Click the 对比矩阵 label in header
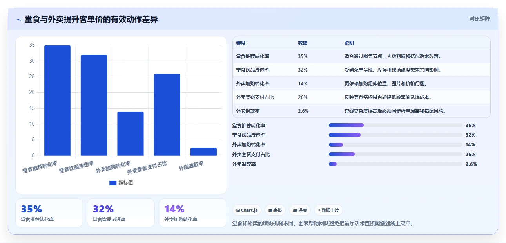This screenshot has height=243, width=506. [479, 19]
